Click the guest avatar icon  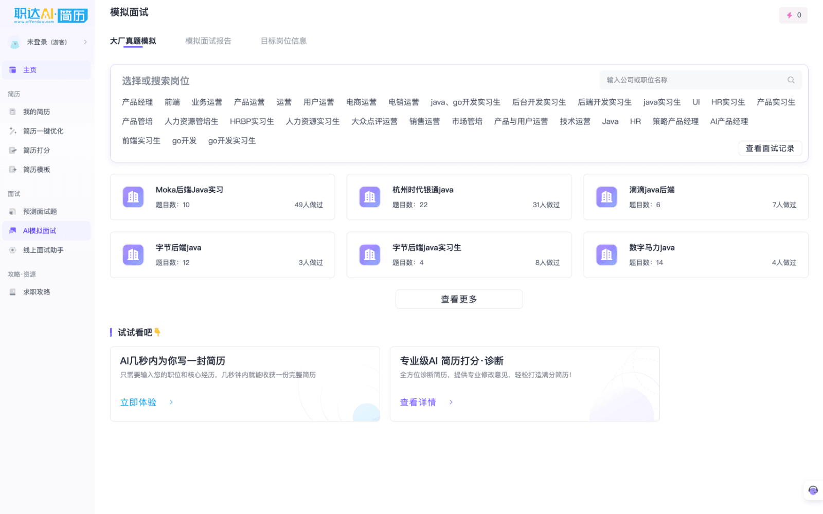click(x=15, y=44)
